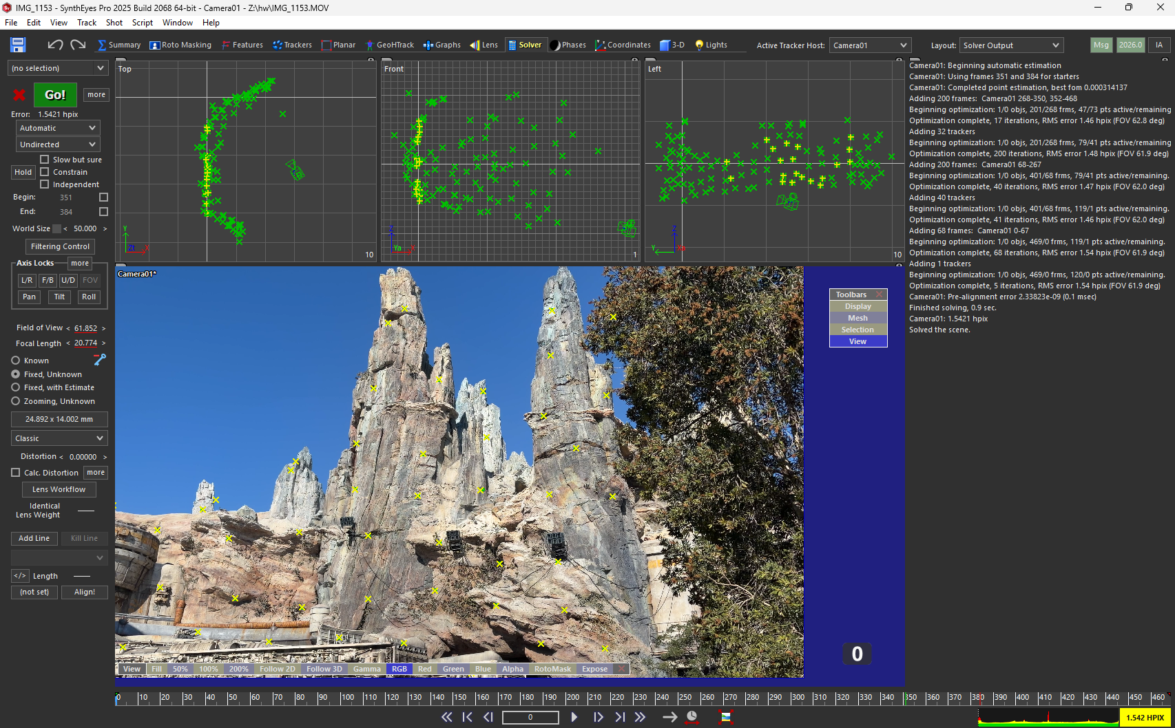Tick the Independent checkbox
The image size is (1175, 728).
[x=45, y=184]
